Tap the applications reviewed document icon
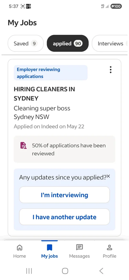Viewport: 129px width, 280px height. (23, 146)
